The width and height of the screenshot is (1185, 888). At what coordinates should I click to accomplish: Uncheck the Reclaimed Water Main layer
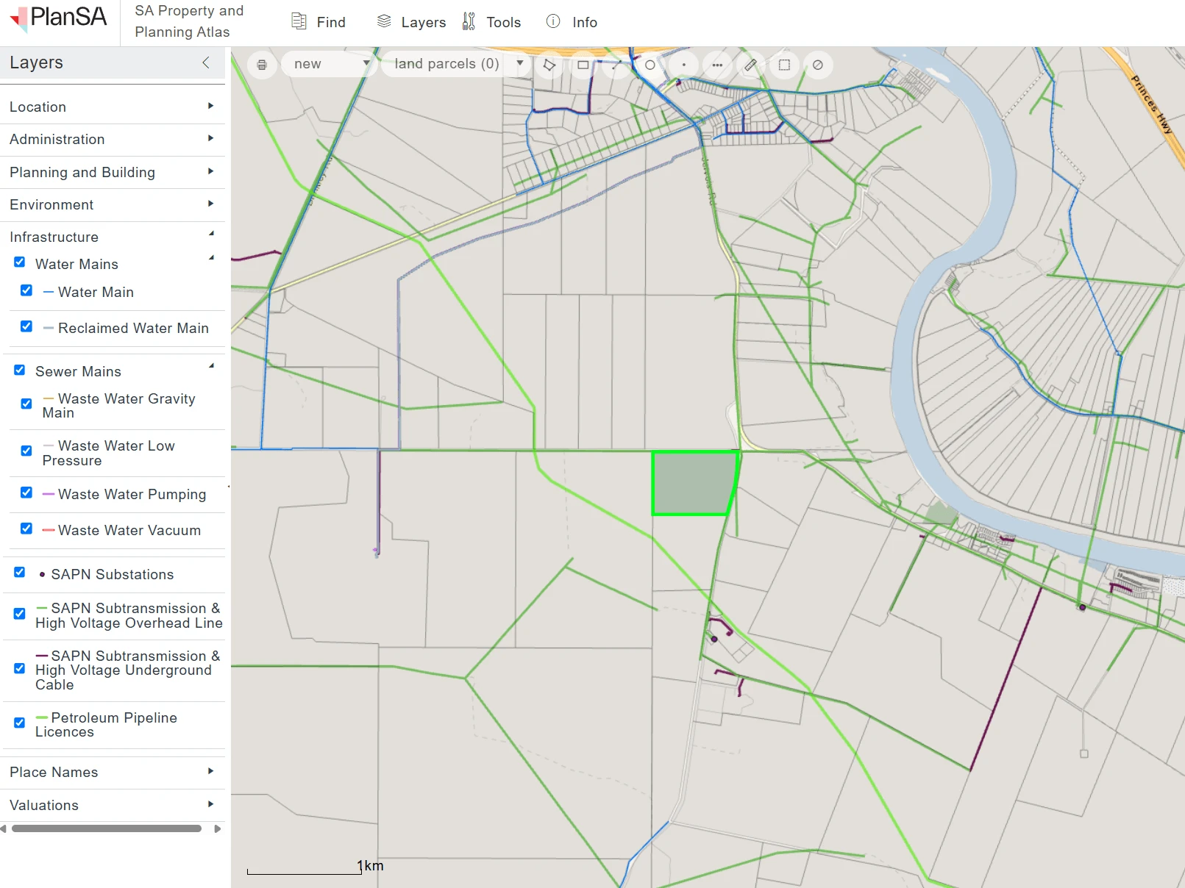click(x=26, y=326)
